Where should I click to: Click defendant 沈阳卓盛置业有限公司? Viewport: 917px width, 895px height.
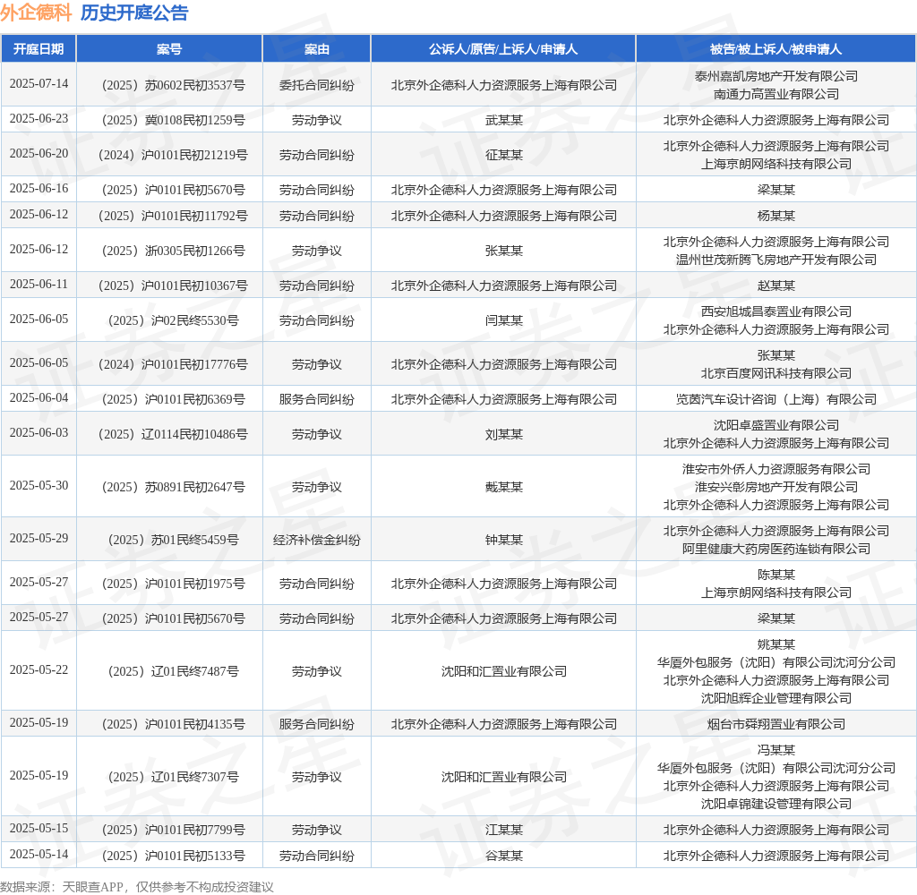776,425
